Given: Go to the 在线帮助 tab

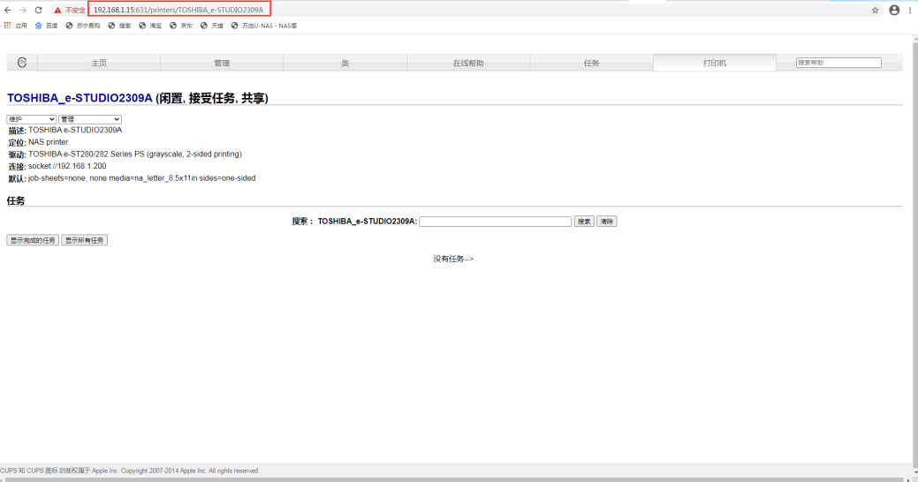Looking at the screenshot, I should [x=468, y=63].
